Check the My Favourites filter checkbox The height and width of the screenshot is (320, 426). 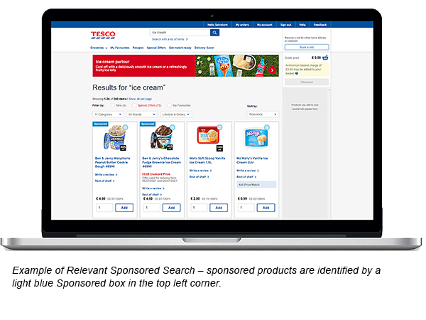(x=169, y=105)
